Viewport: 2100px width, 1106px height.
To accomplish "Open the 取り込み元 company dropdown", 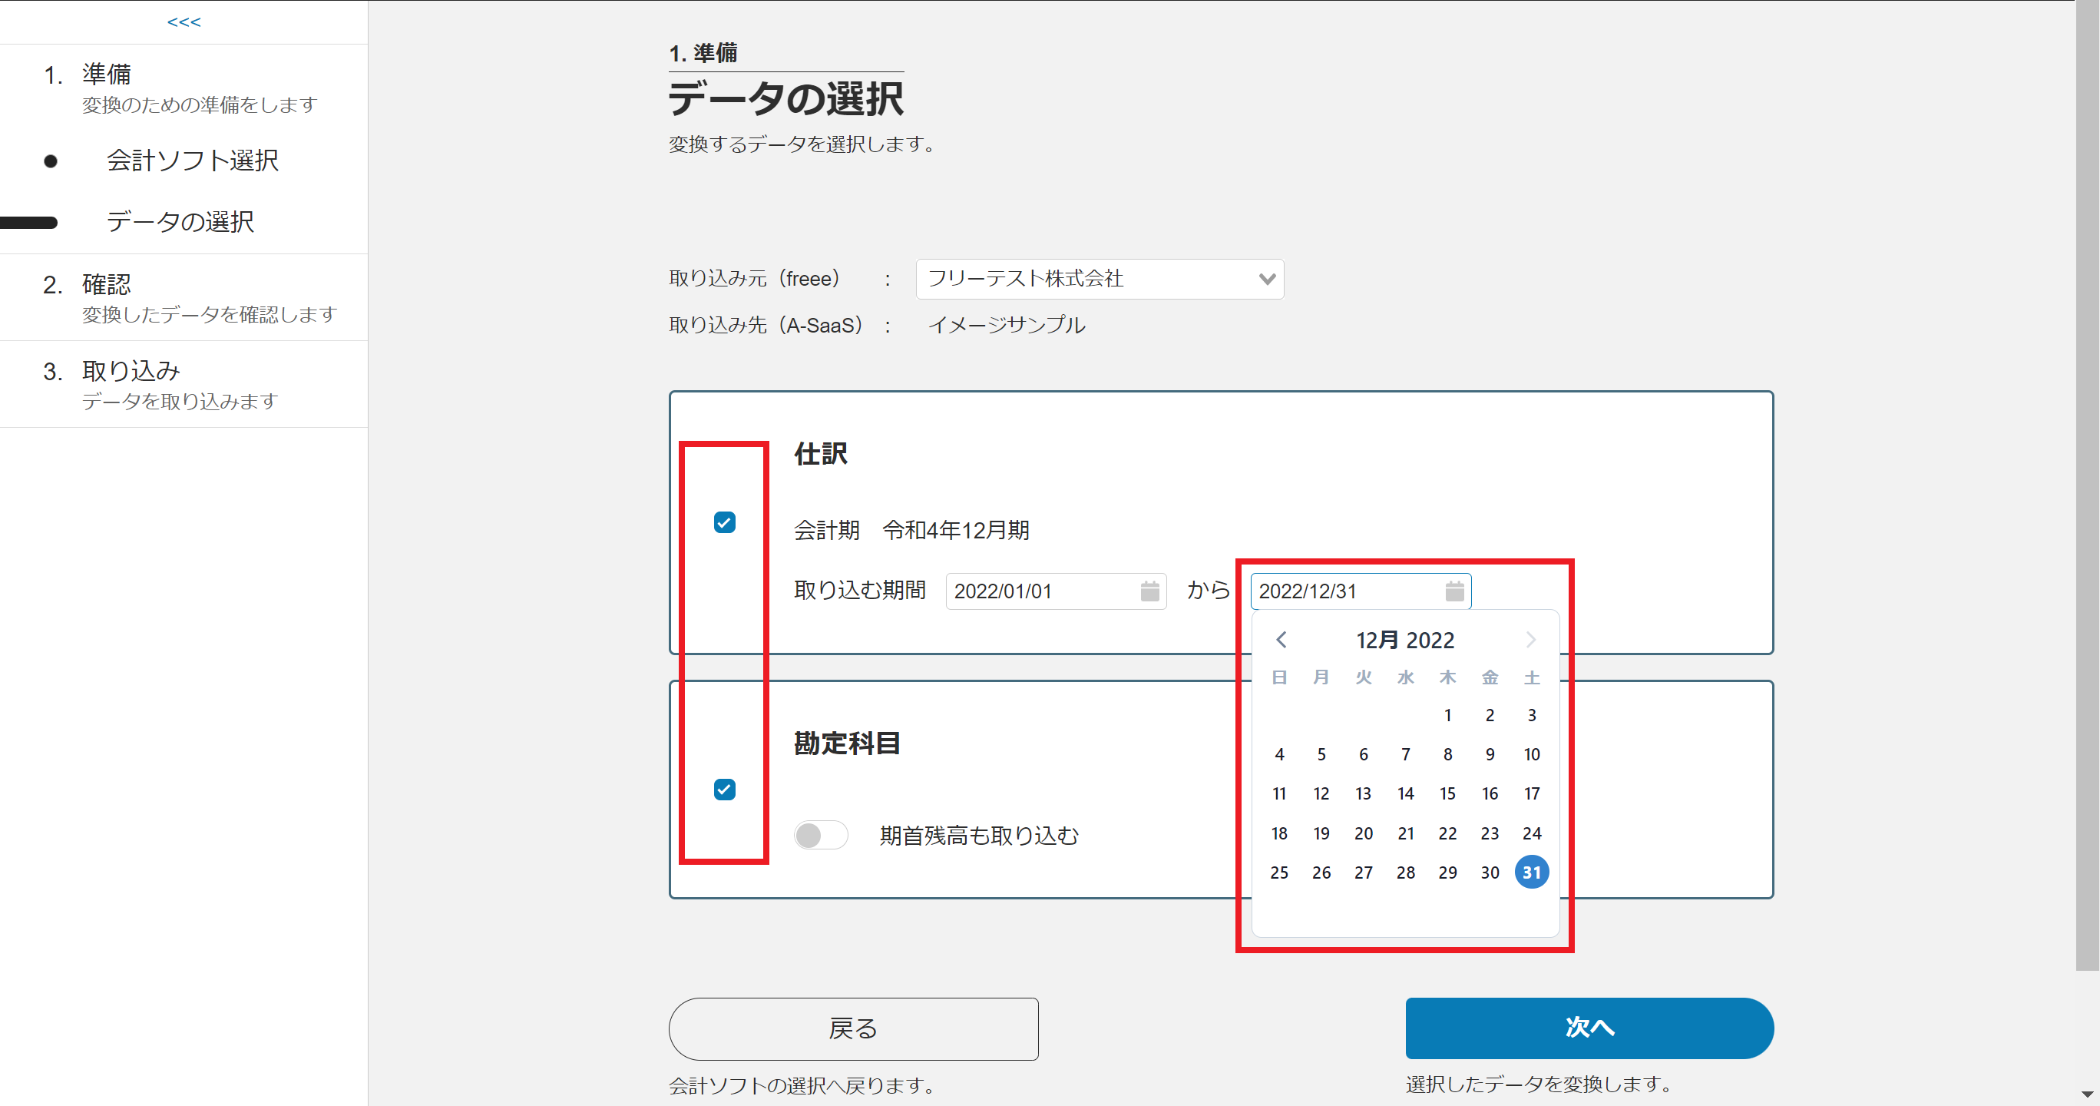I will point(1100,279).
